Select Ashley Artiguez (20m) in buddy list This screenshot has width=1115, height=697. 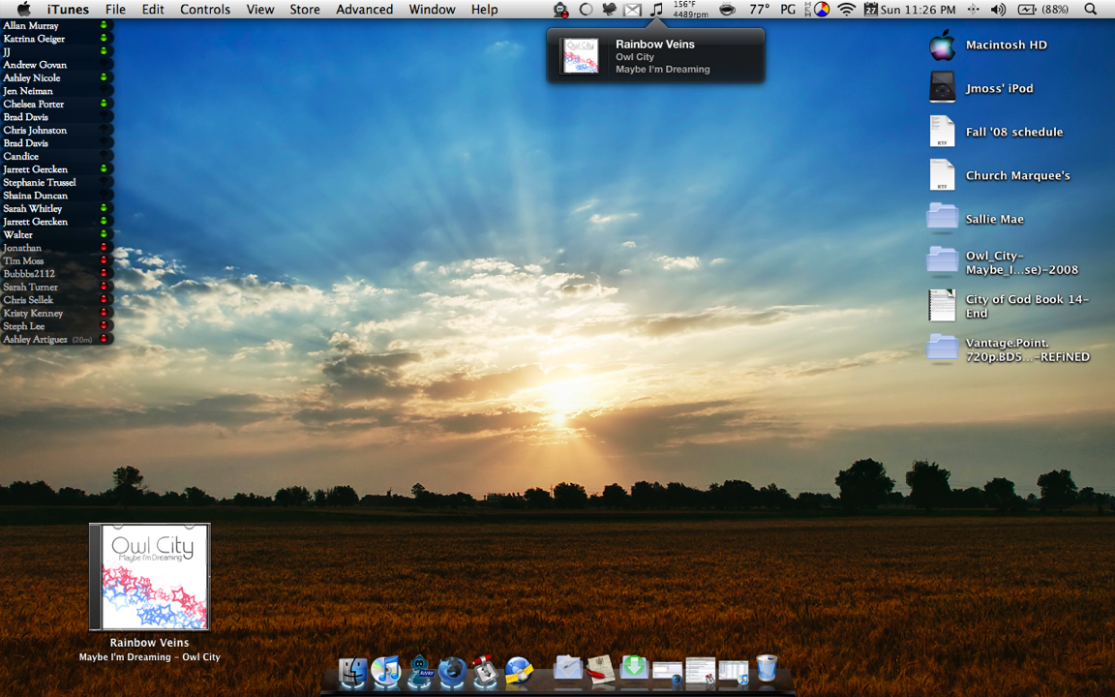pos(57,339)
